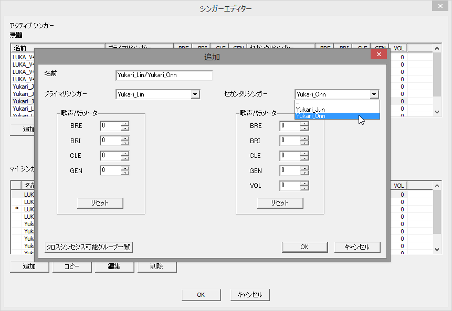Decrease secondary singer VOL value
452x311 pixels.
(304, 188)
